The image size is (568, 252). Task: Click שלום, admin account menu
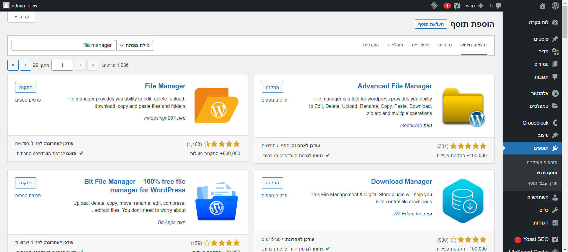click(25, 6)
